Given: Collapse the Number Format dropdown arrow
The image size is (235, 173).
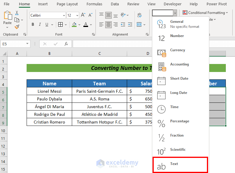Looking at the screenshot, I should point(175,13).
